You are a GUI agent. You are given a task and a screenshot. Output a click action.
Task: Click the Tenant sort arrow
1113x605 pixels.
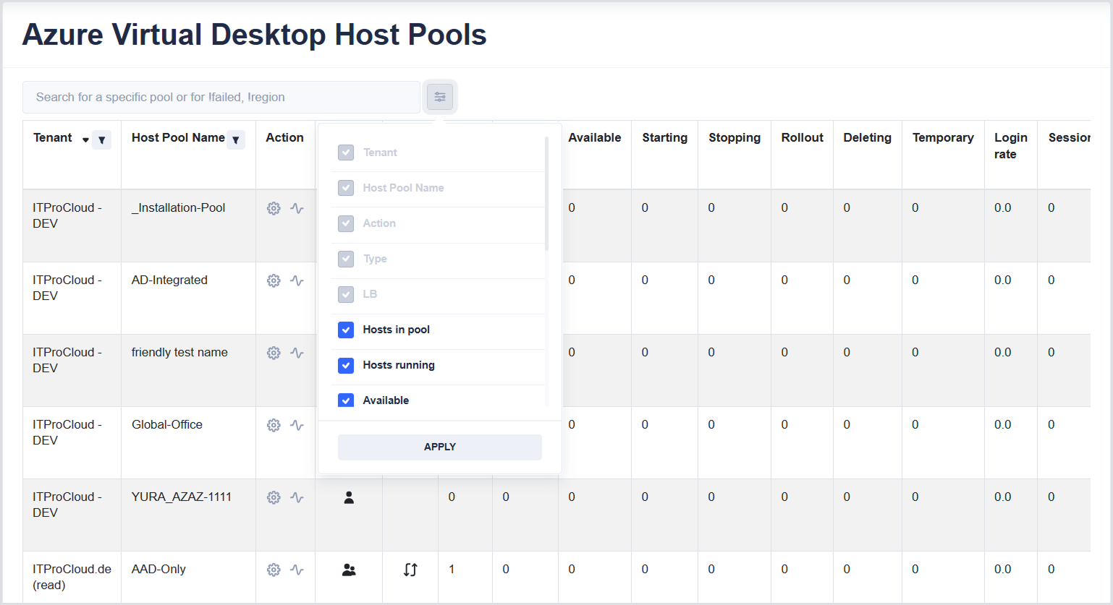coord(85,140)
